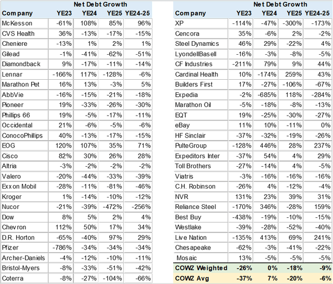Click COWZ Avg YE24-25 value -6%

coord(325,278)
